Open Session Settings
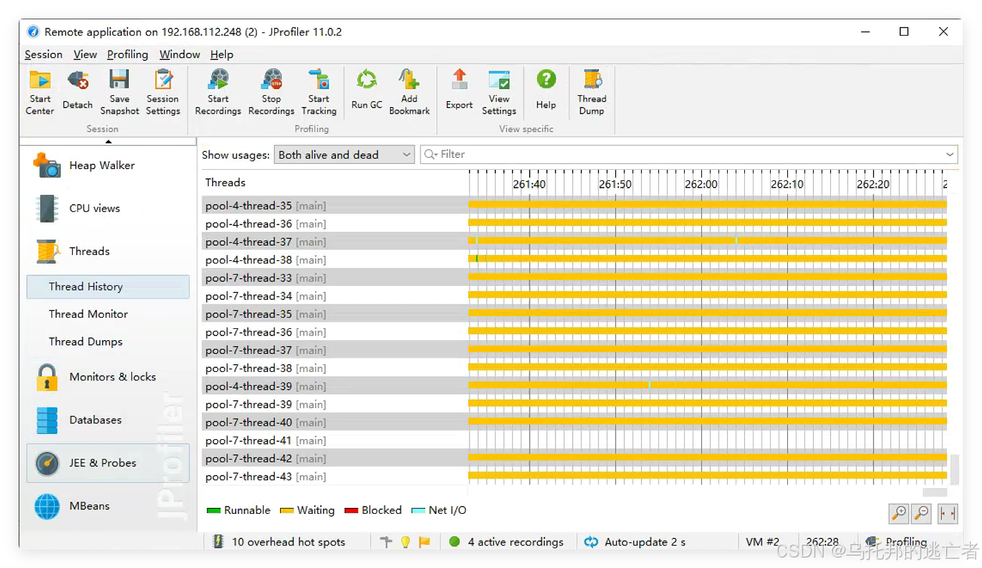Screen dimensions: 982x568 point(162,92)
